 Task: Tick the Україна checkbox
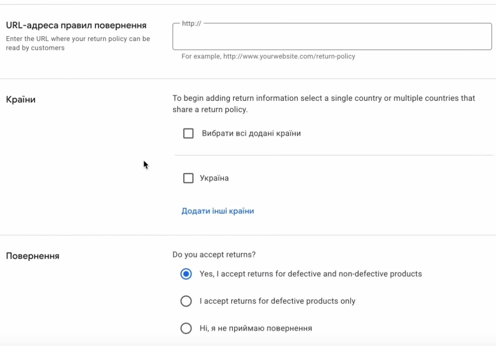pos(188,178)
